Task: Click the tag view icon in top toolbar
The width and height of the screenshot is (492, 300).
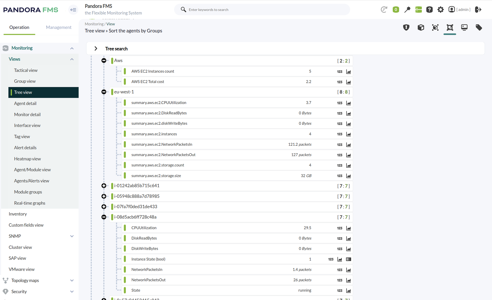Action: (479, 27)
